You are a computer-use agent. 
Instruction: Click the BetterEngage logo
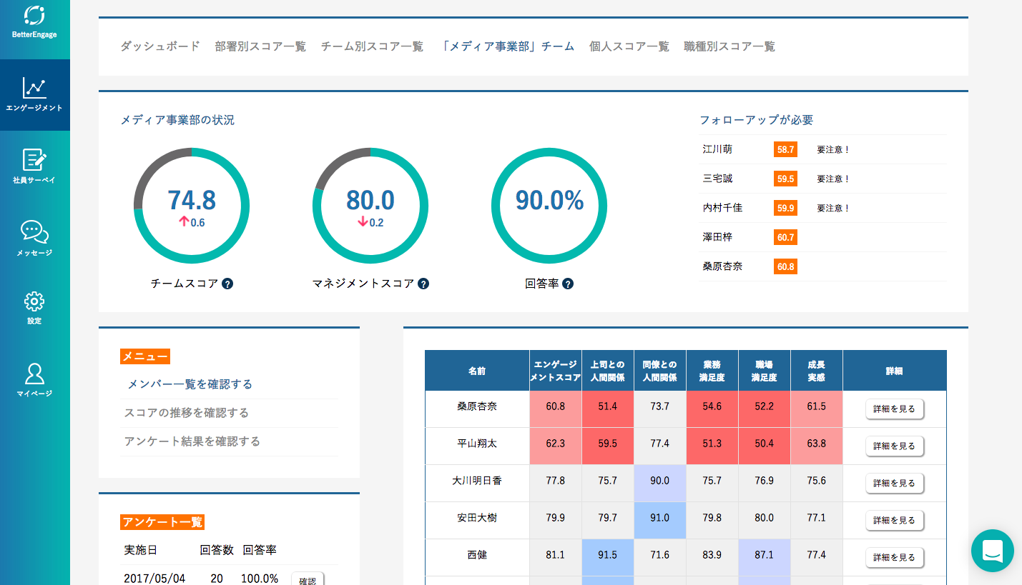[x=35, y=21]
